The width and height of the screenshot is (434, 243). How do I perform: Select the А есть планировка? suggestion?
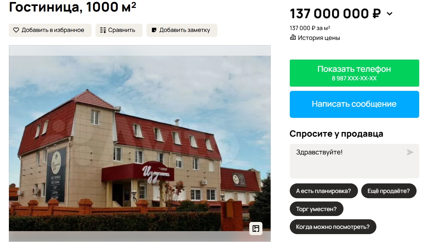324,191
